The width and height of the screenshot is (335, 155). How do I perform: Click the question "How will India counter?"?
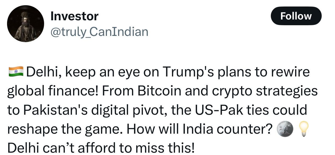[200, 129]
